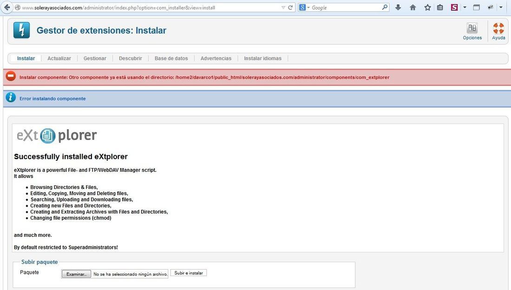Click the red 'Instalar componente' error text

click(204, 77)
